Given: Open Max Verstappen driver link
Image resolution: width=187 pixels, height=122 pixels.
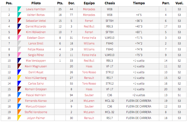Looking at the screenshot, I should [36, 61].
